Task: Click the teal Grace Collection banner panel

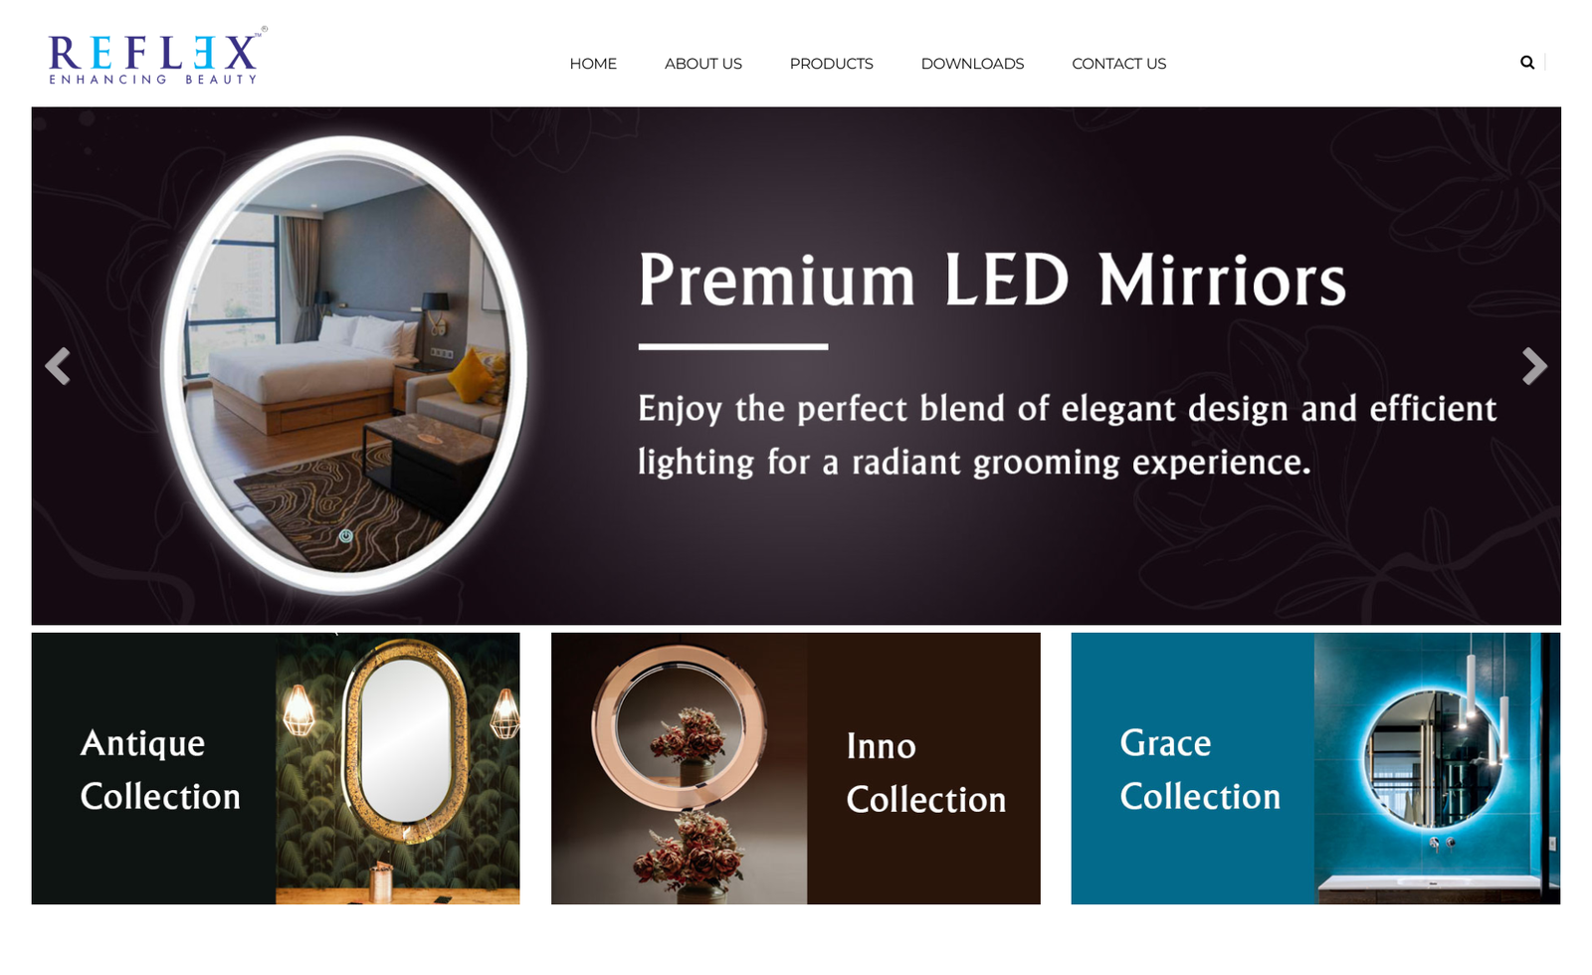Action: tap(1315, 768)
